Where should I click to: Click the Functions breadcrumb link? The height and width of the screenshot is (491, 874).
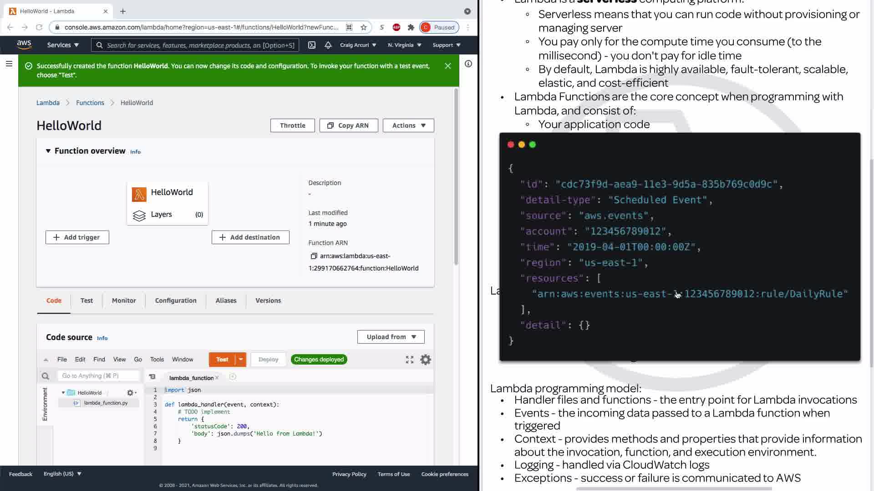coord(90,103)
